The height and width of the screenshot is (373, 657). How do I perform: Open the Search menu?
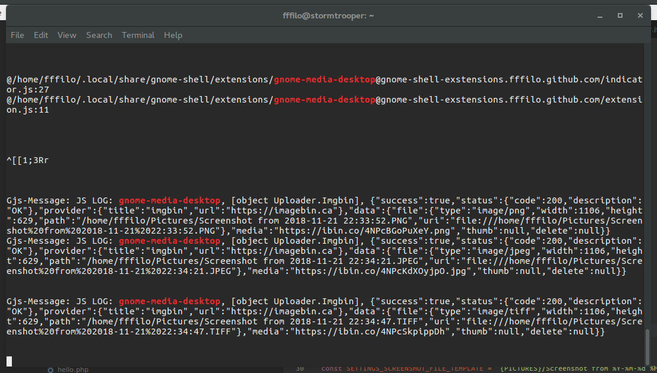(99, 35)
